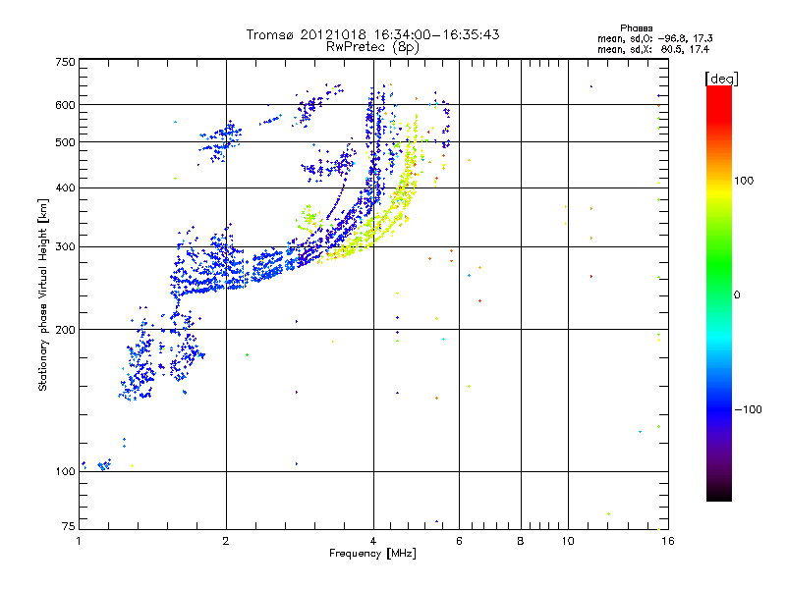Click the "RwPretec (8p)" subtitle
The image size is (786, 589).
pos(372,47)
